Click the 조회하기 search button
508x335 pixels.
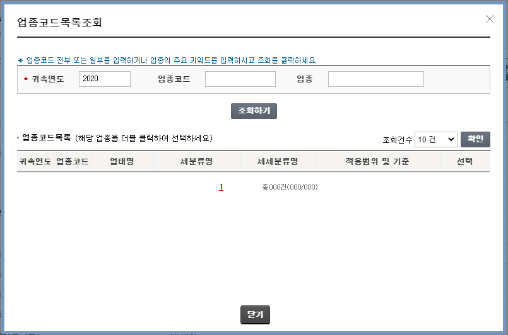click(x=254, y=111)
